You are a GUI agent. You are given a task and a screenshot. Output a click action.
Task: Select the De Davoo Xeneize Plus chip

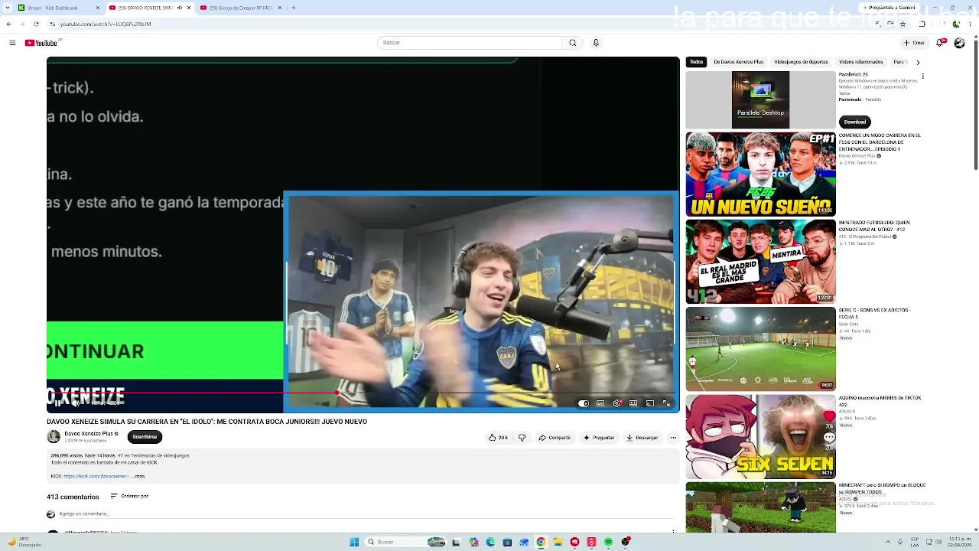(739, 62)
